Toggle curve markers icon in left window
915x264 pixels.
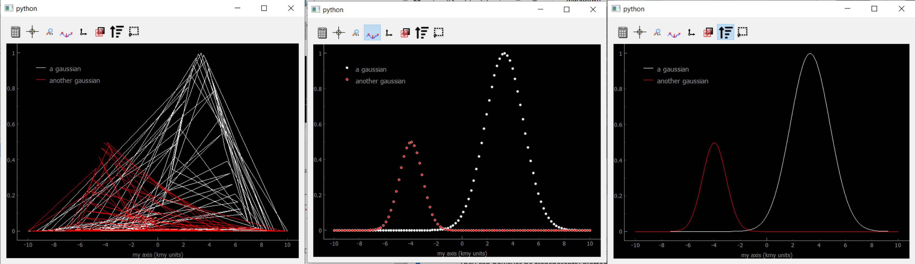pos(66,34)
